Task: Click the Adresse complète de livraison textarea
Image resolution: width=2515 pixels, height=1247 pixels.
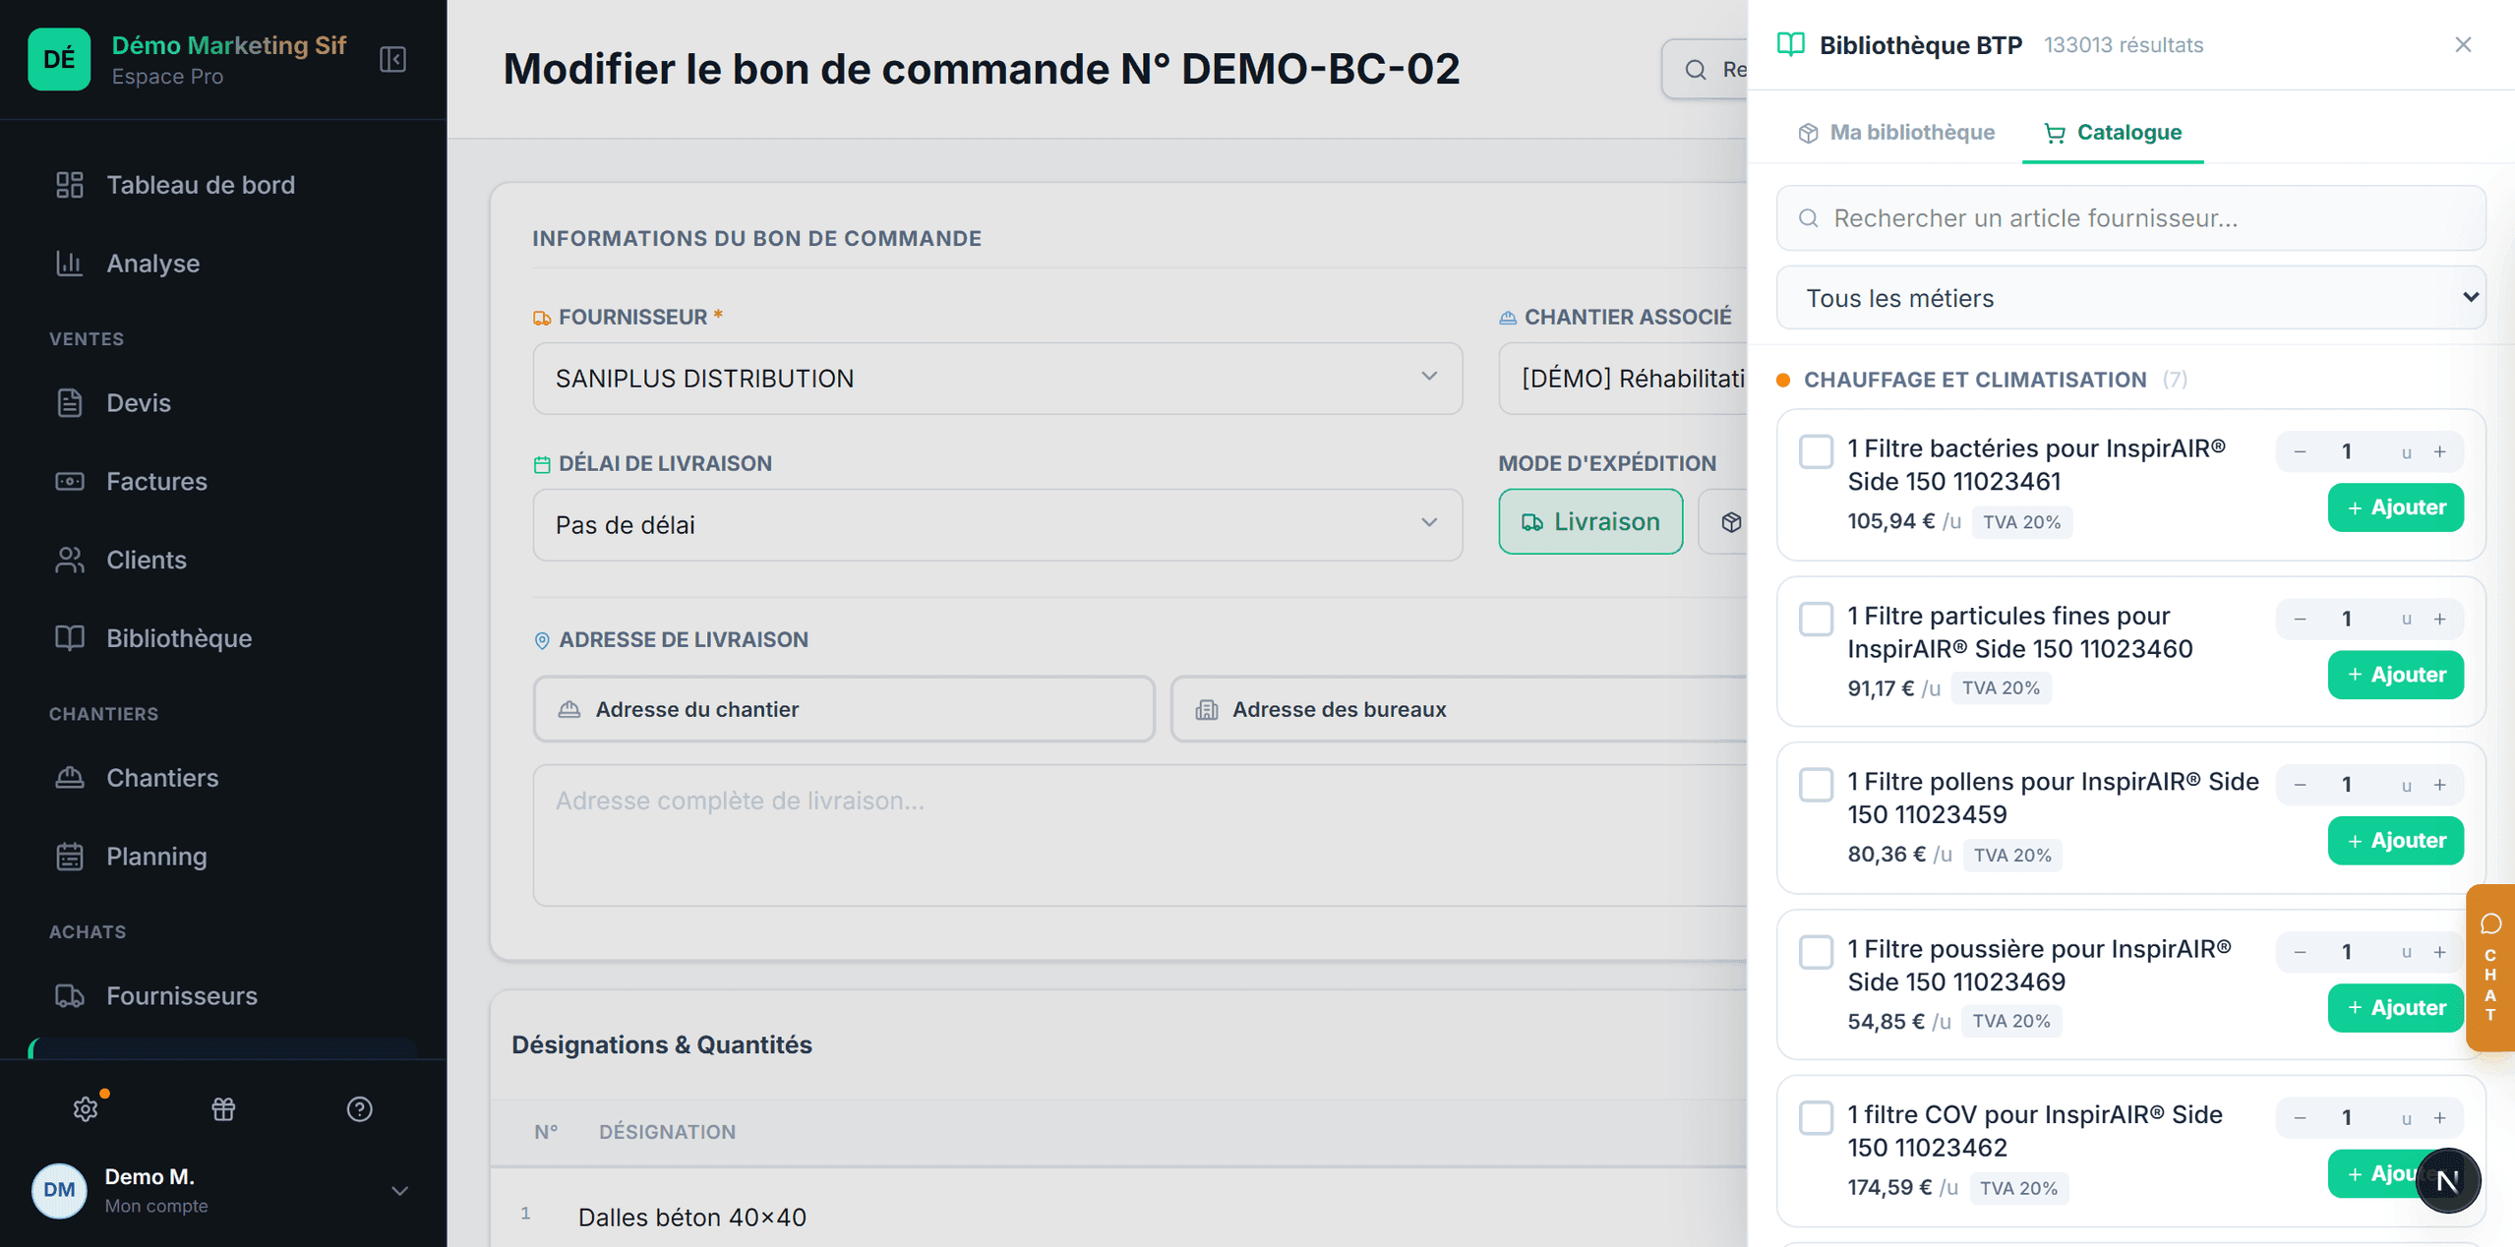Action: pos(1140,835)
